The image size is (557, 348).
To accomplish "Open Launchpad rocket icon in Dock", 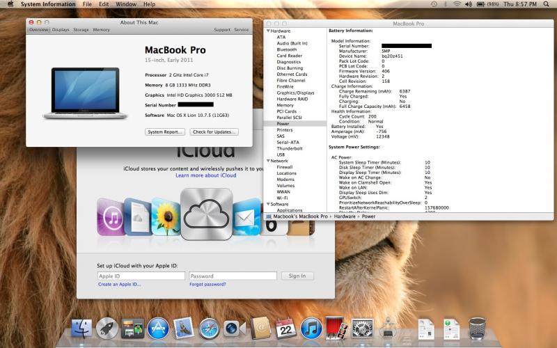I will click(x=107, y=328).
